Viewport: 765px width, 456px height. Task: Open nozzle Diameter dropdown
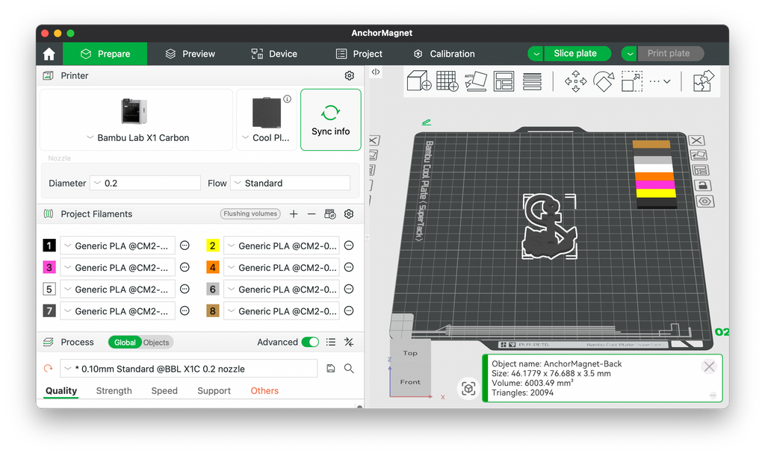tap(146, 183)
